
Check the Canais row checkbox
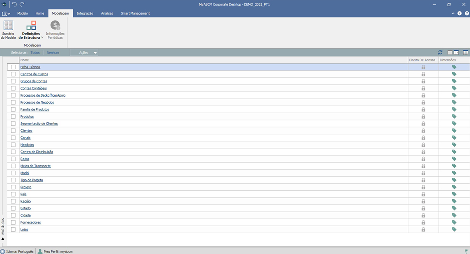pos(13,138)
